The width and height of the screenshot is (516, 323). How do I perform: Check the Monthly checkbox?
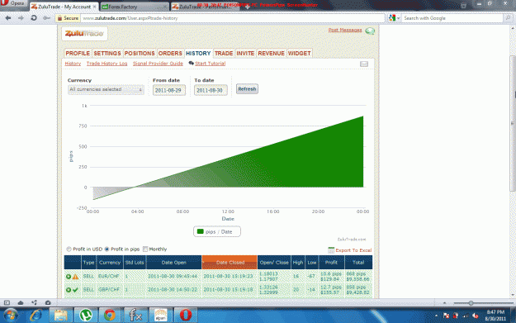click(145, 249)
